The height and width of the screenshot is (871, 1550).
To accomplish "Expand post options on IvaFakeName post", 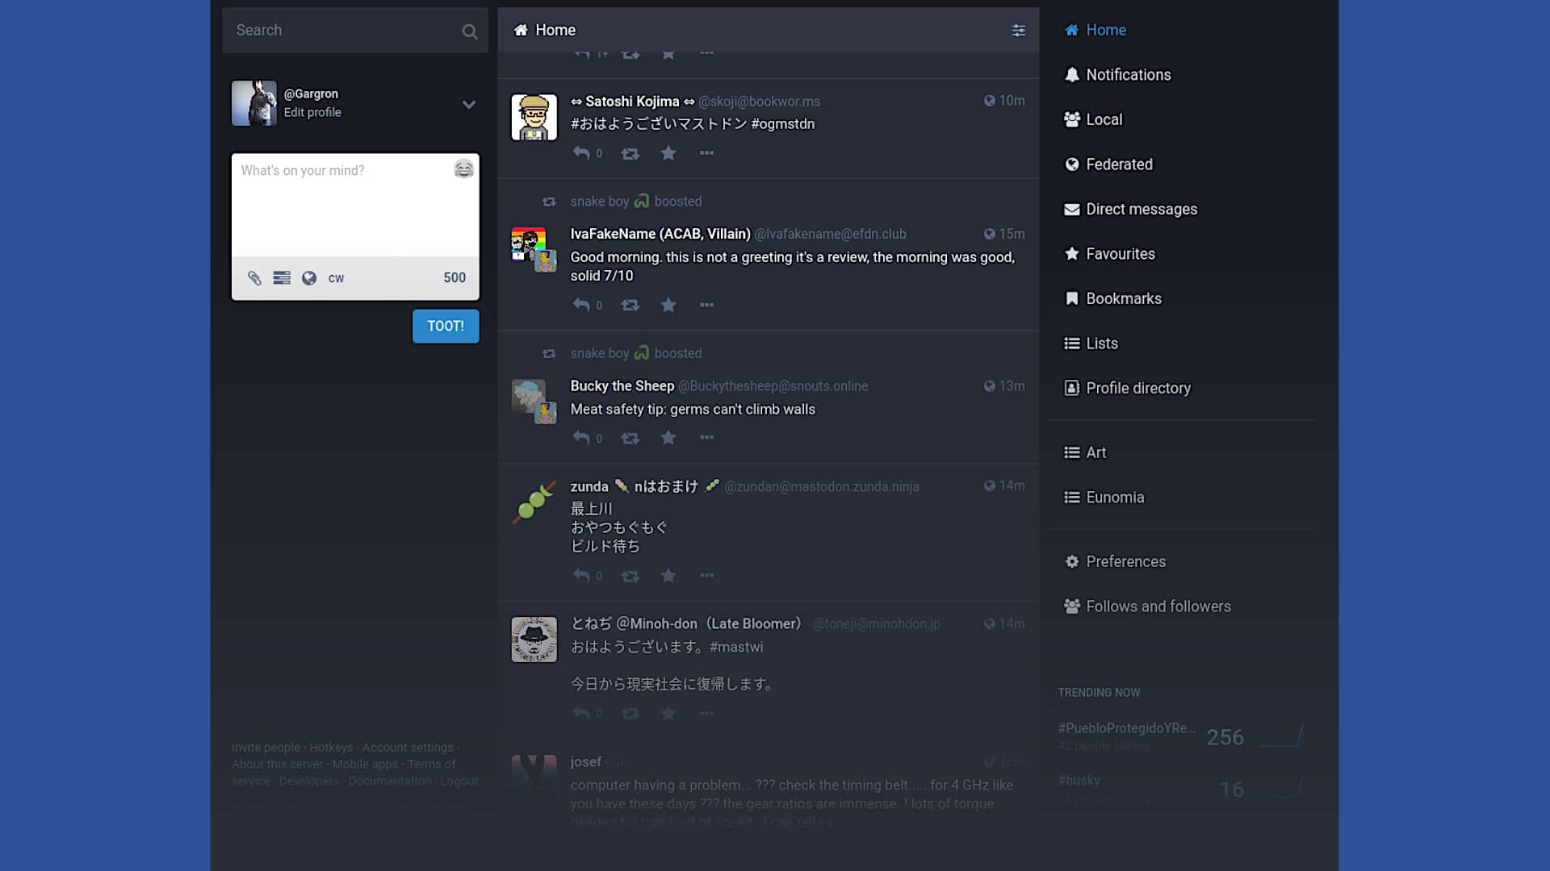I will click(706, 305).
